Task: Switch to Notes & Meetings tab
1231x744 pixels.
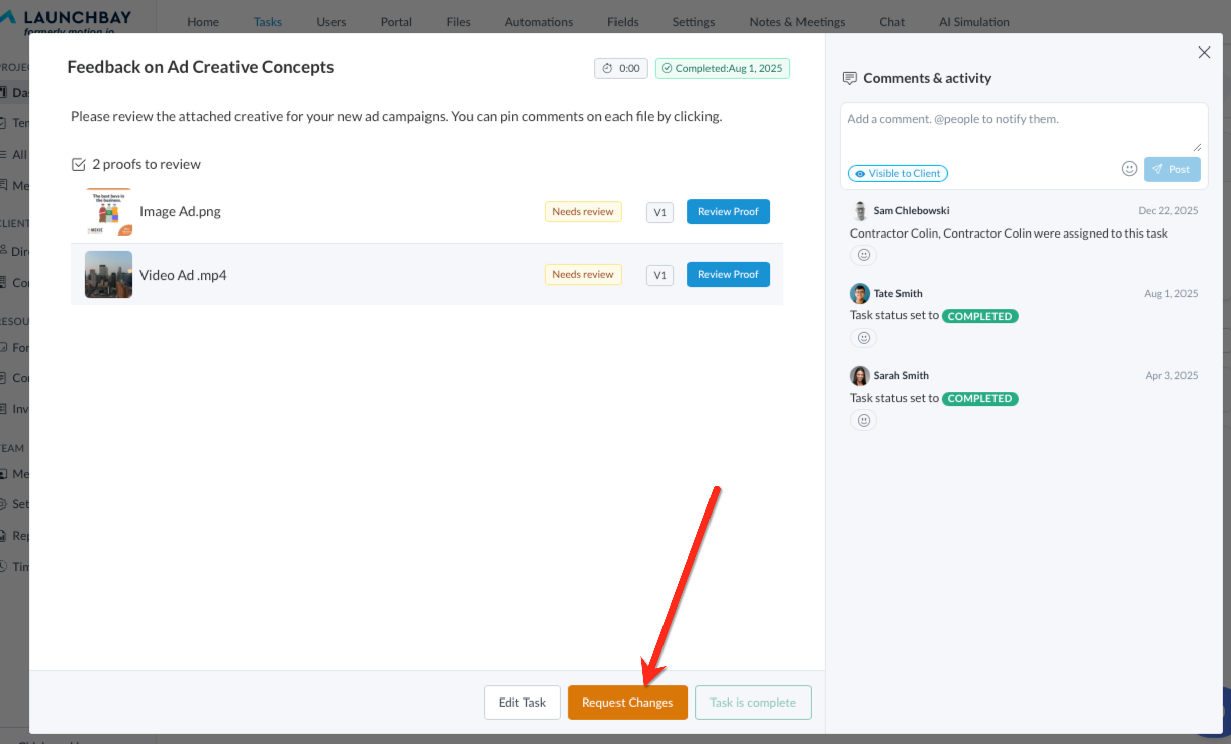Action: coord(797,22)
